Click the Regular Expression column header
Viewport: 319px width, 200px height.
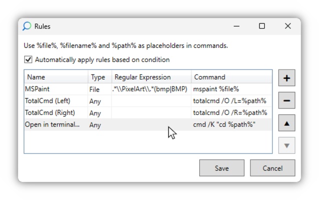pyautogui.click(x=151, y=77)
